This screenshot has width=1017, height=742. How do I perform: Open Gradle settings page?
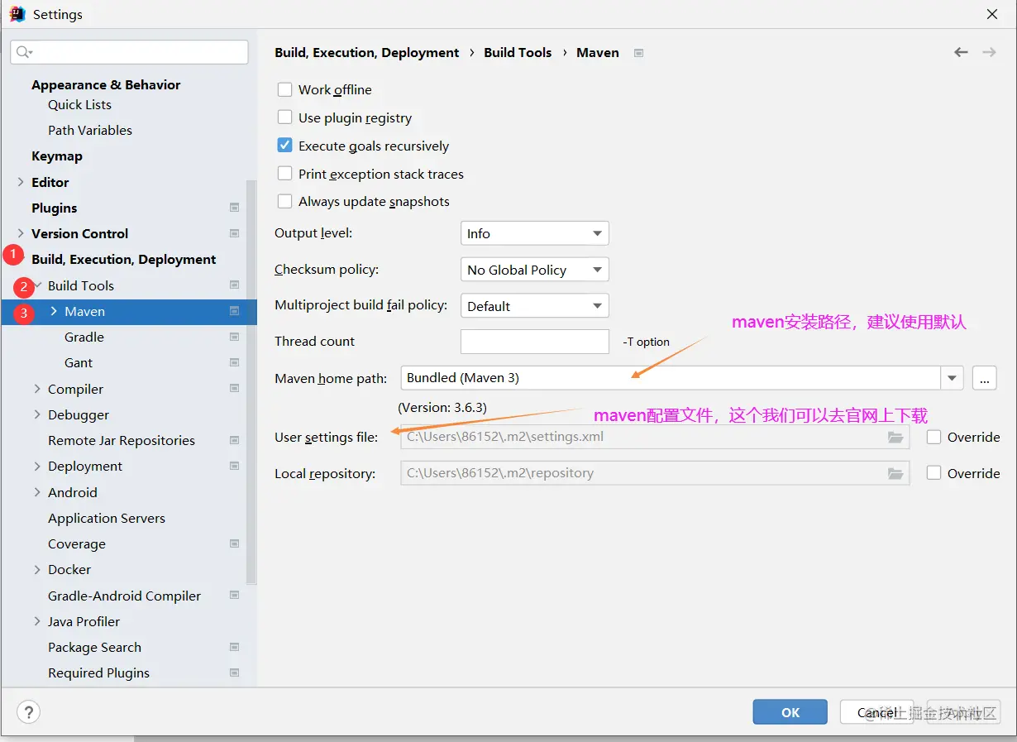point(84,337)
